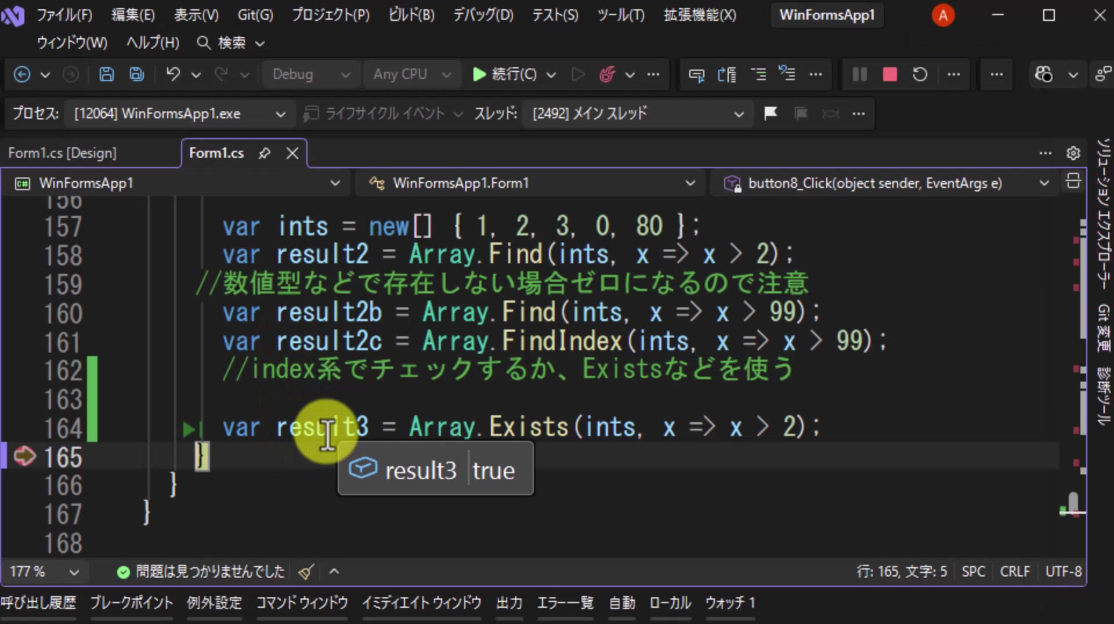The height and width of the screenshot is (624, 1114).
Task: Close the Form1.cs tab
Action: pyautogui.click(x=292, y=153)
